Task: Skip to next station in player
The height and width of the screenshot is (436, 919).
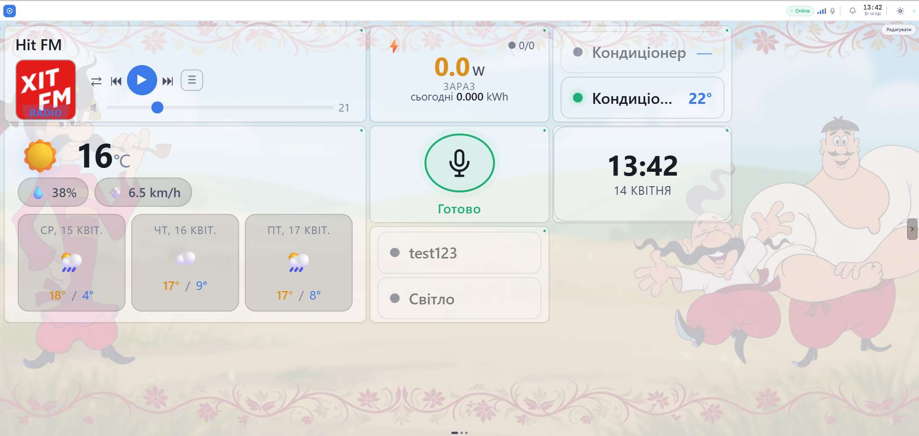Action: tap(168, 81)
